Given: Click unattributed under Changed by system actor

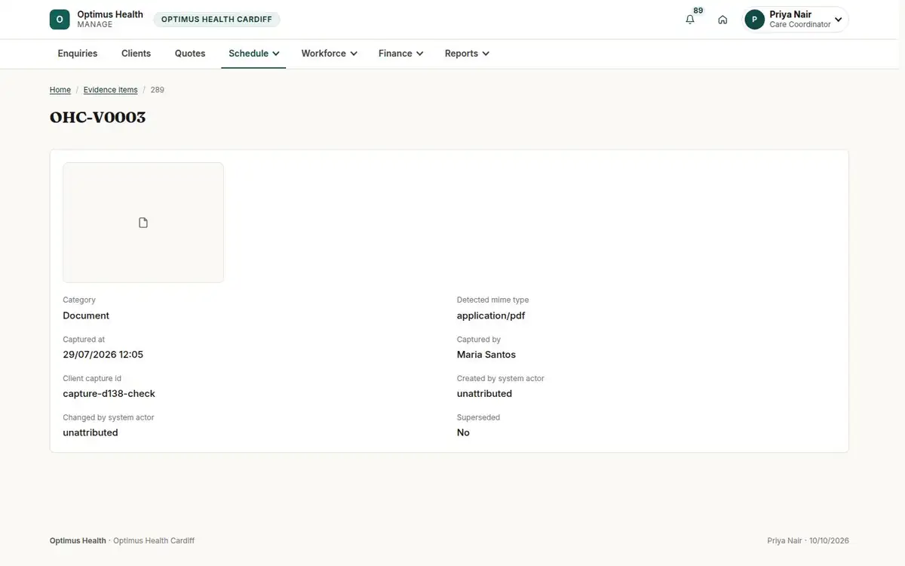Looking at the screenshot, I should click(x=90, y=433).
